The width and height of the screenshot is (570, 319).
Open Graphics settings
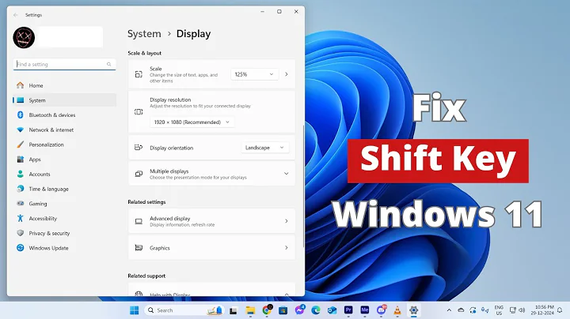pos(211,248)
